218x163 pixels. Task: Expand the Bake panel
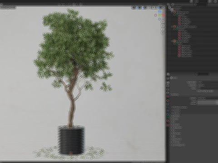coord(171,136)
